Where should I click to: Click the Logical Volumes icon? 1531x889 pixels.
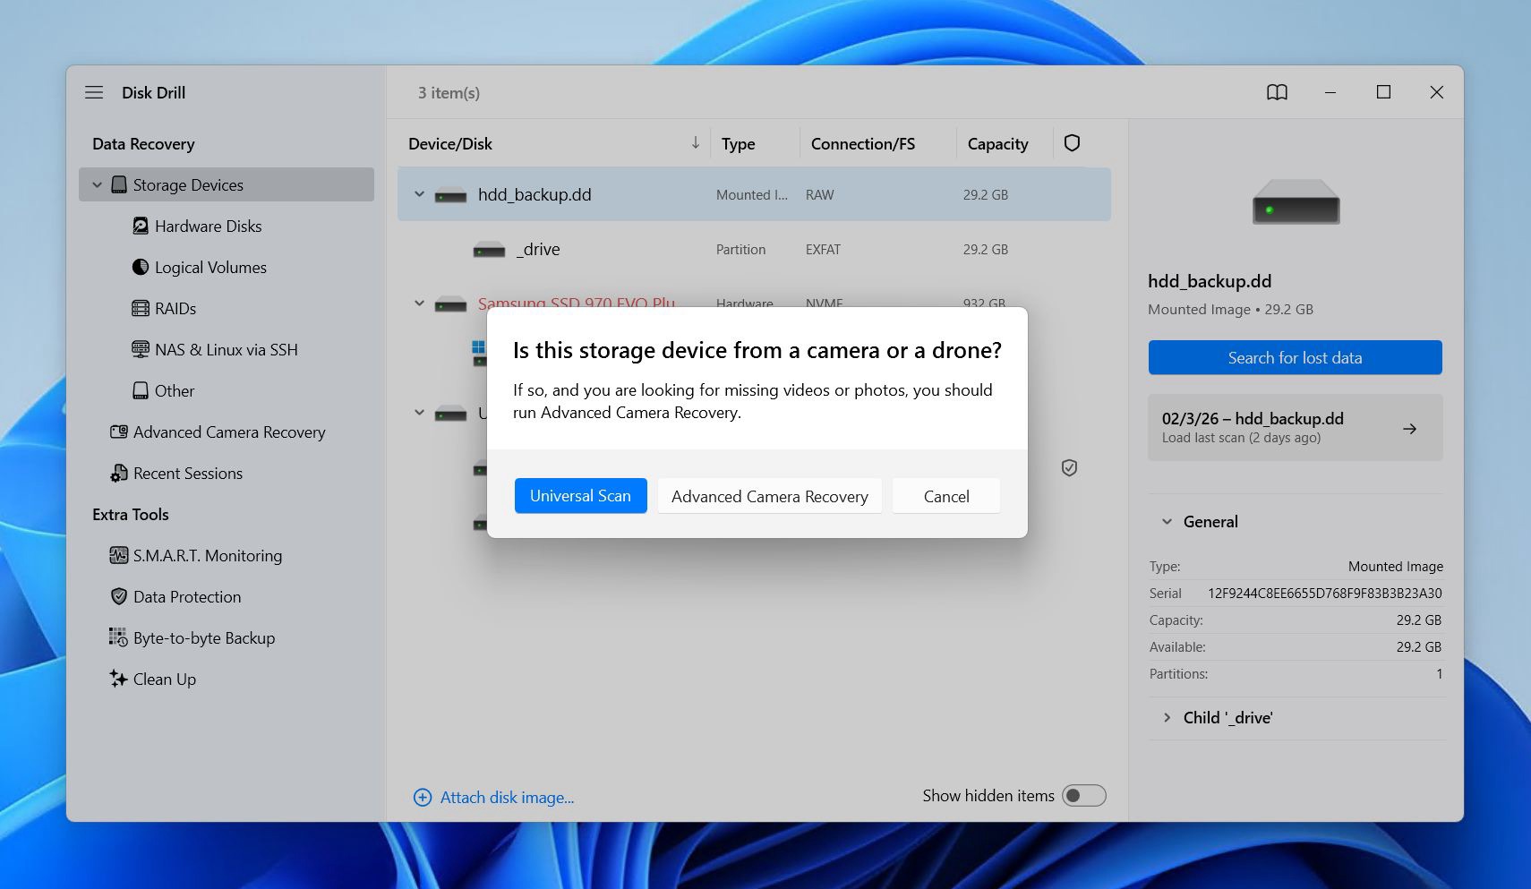click(141, 268)
